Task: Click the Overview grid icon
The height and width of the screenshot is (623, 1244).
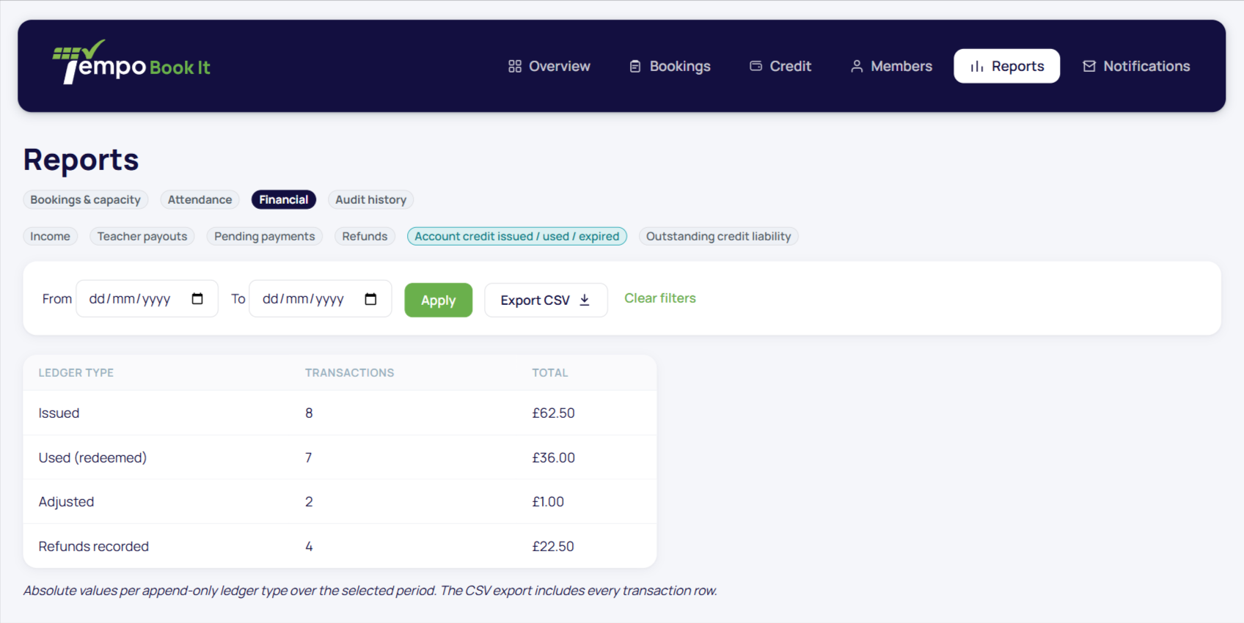Action: pyautogui.click(x=515, y=66)
